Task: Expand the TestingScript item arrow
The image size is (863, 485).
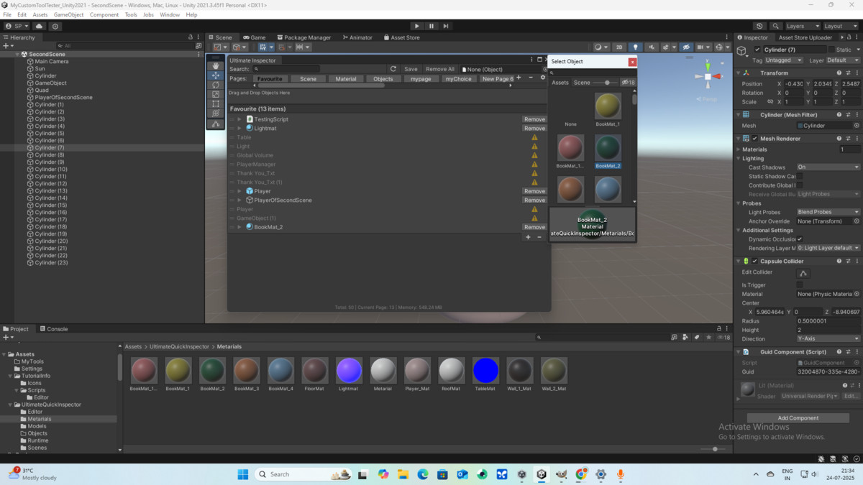Action: tap(239, 119)
